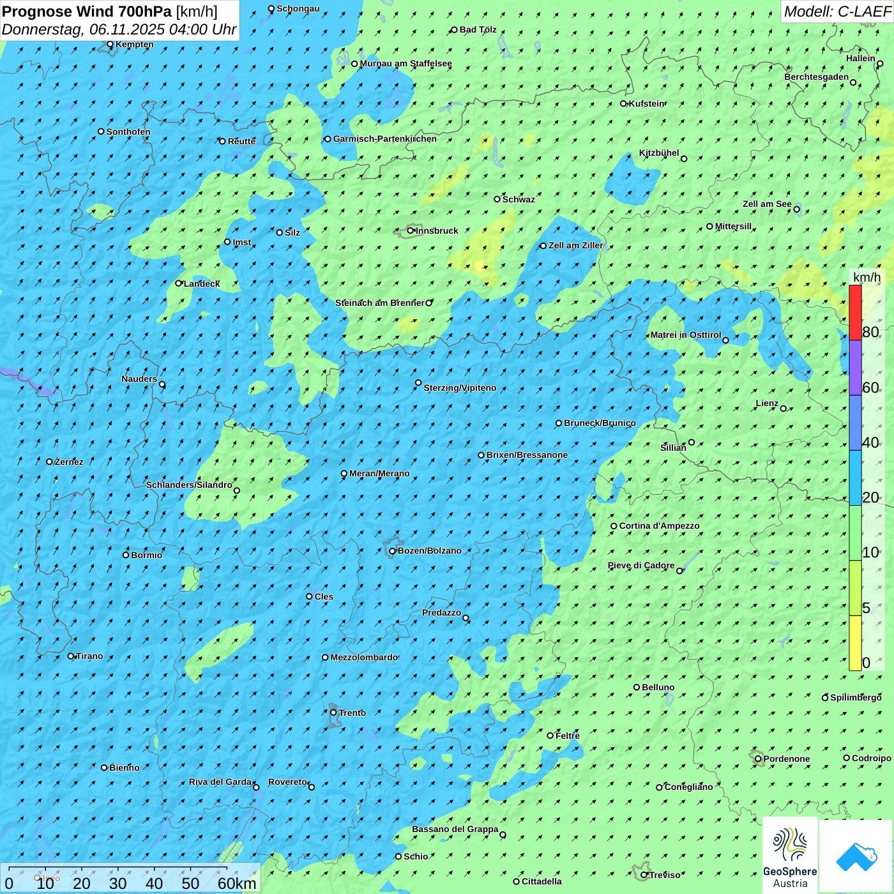Screen dimensions: 894x894
Task: Select the Kitzbühel location marker
Action: click(x=684, y=159)
